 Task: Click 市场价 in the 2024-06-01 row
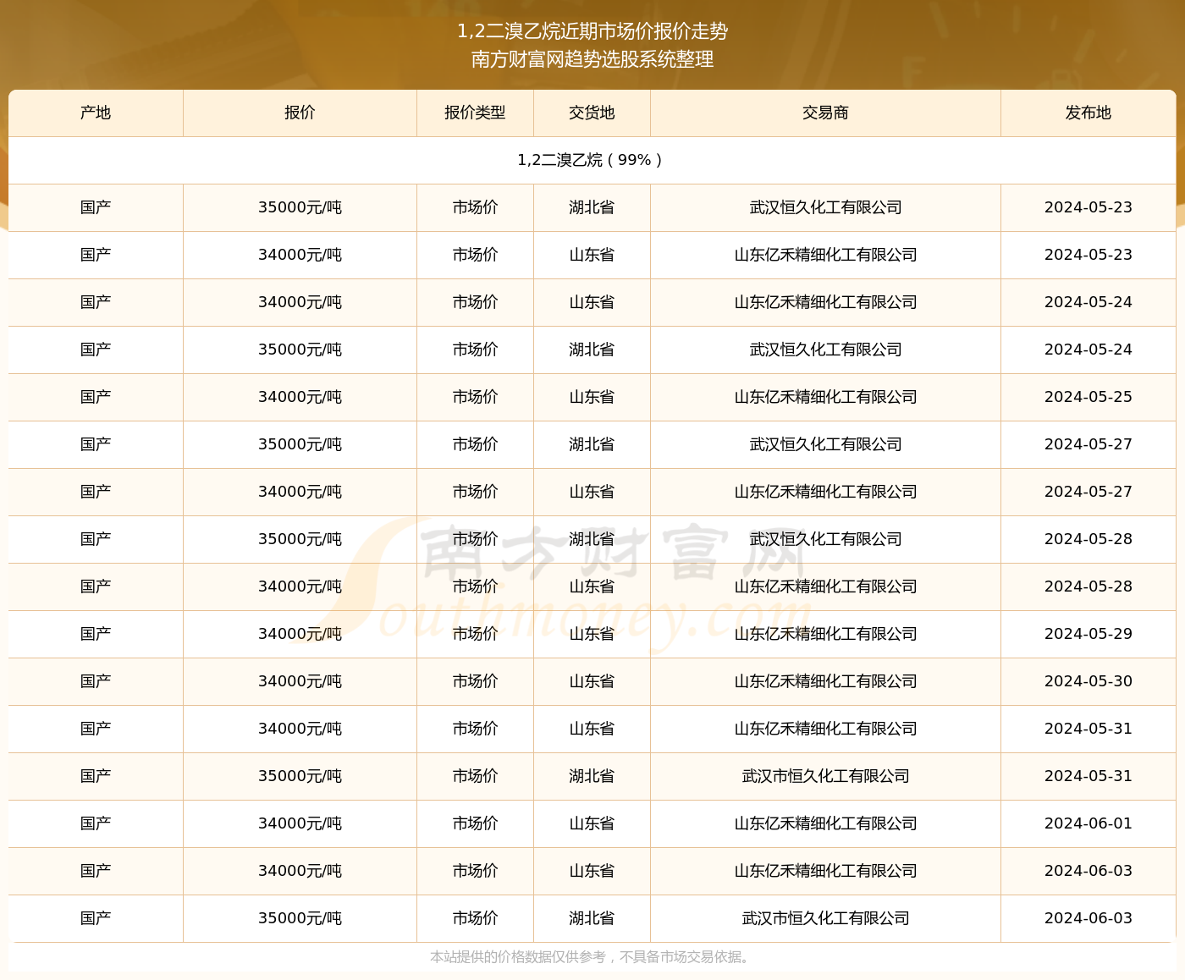point(475,823)
